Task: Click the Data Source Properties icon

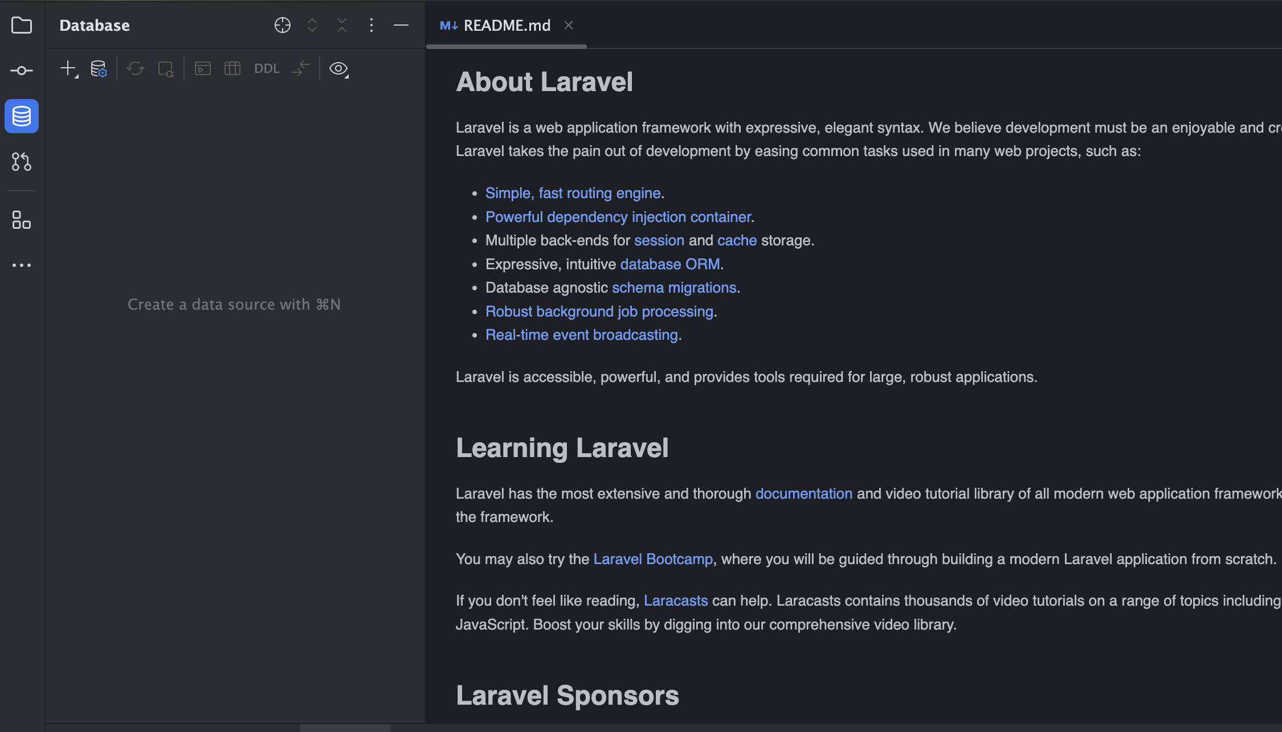Action: click(x=99, y=69)
